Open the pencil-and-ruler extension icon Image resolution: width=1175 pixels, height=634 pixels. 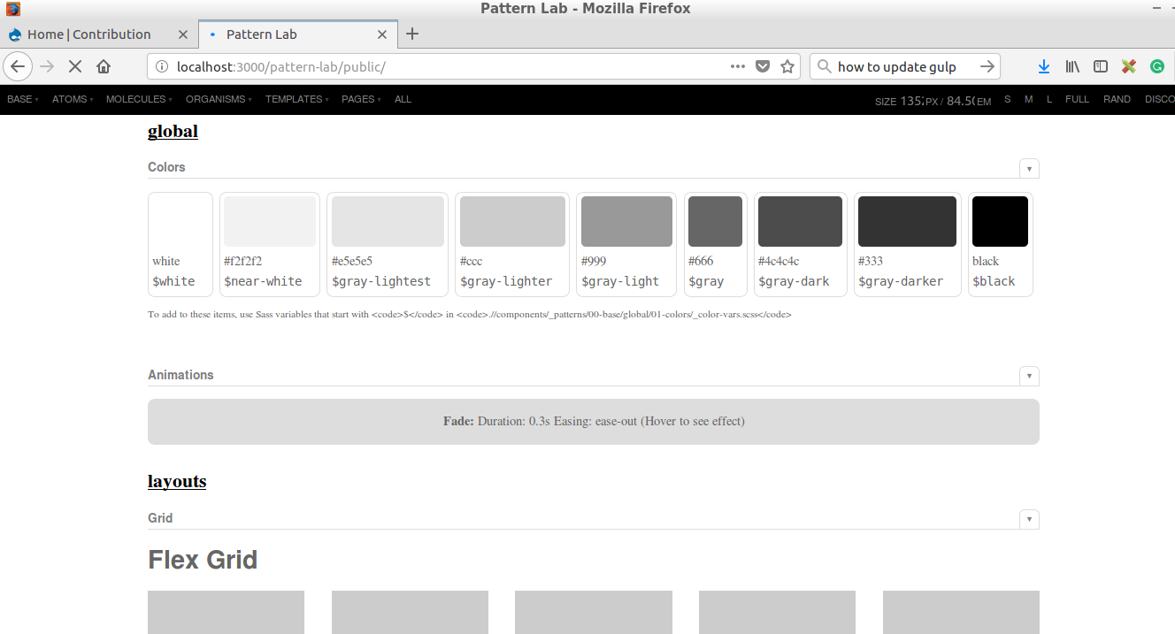pos(1129,66)
